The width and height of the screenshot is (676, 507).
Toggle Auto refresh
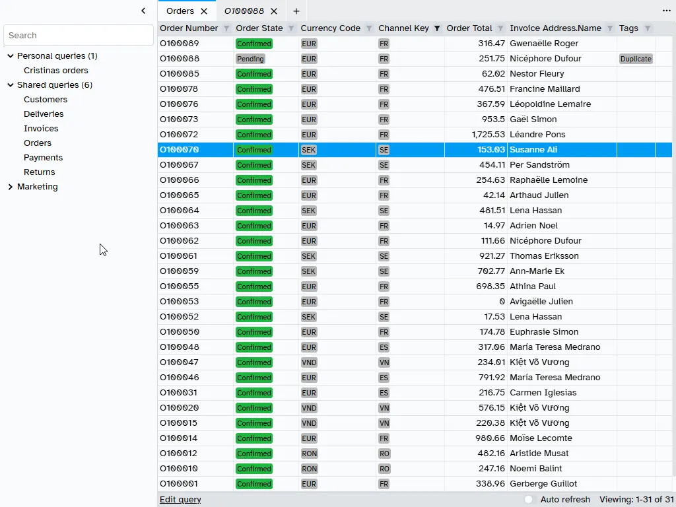(529, 500)
